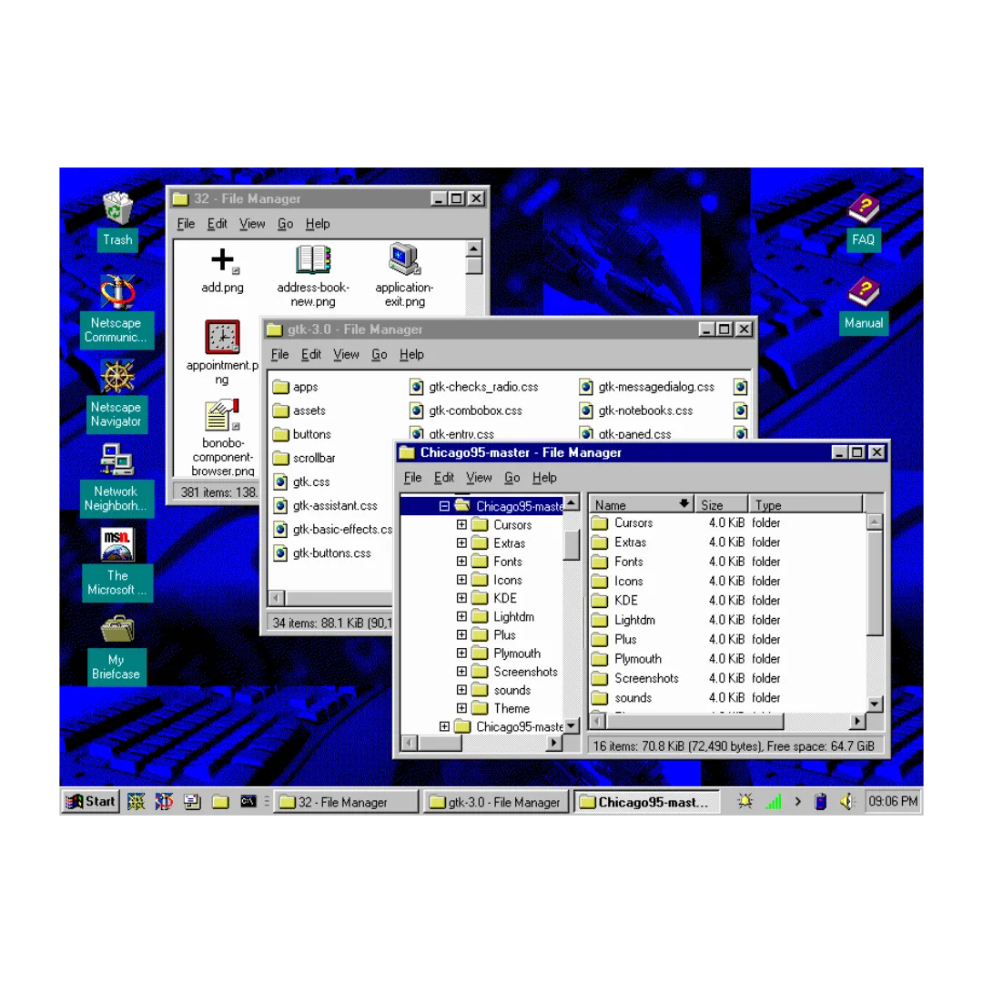The width and height of the screenshot is (983, 983).
Task: Click the volume speaker icon in the tray
Action: coord(846,801)
